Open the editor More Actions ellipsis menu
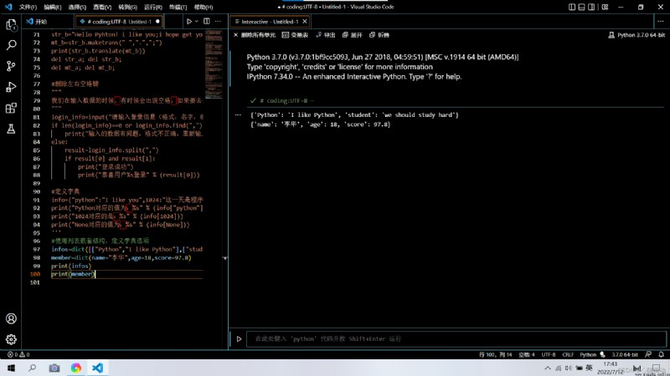The image size is (670, 376). [x=218, y=22]
